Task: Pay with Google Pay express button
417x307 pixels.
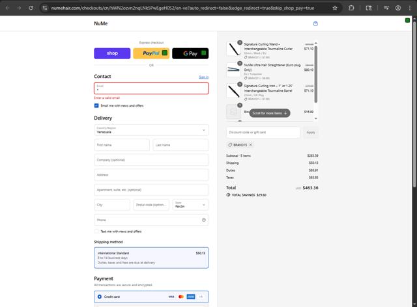Action: pos(190,53)
